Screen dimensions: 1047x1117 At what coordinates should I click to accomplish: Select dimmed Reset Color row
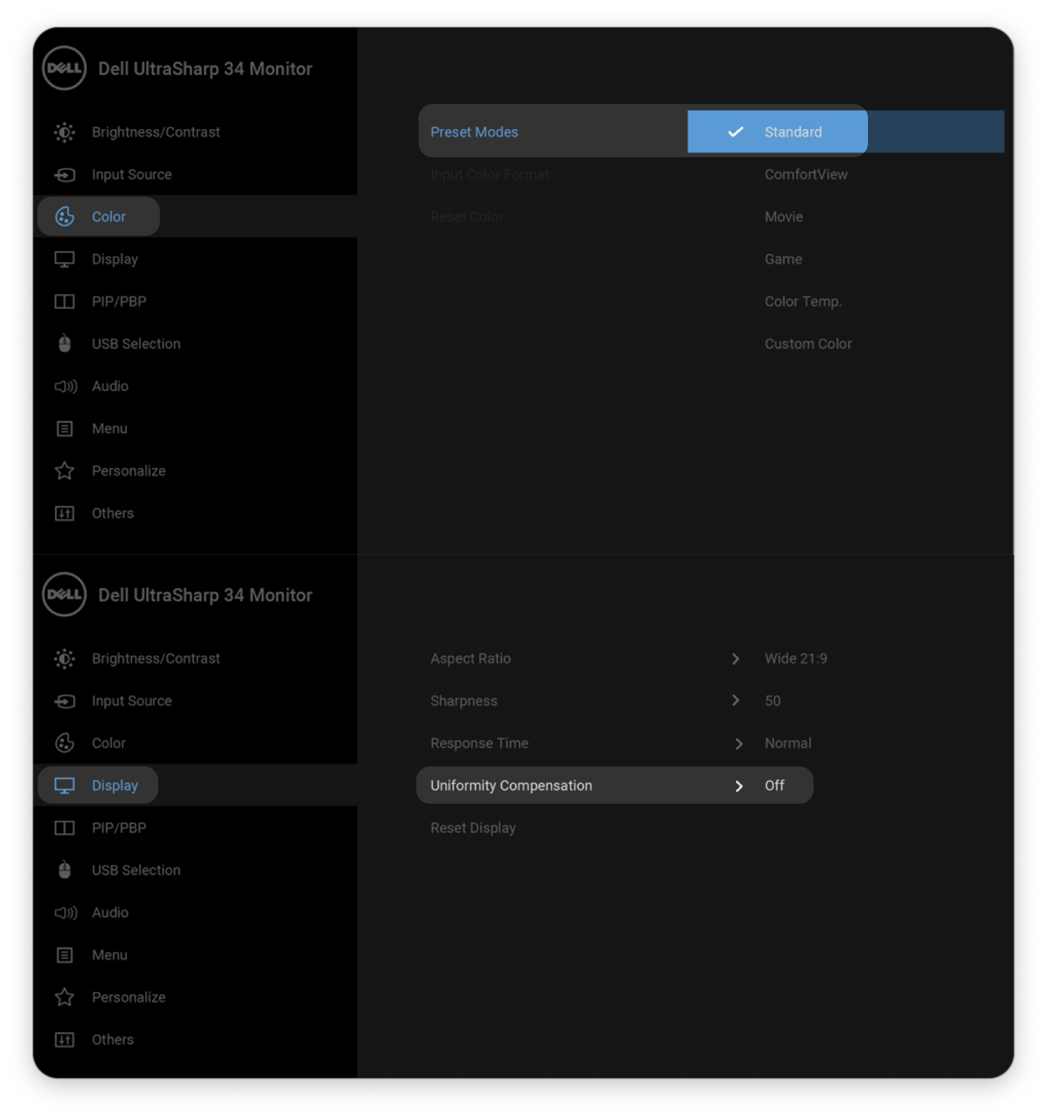[x=467, y=217]
